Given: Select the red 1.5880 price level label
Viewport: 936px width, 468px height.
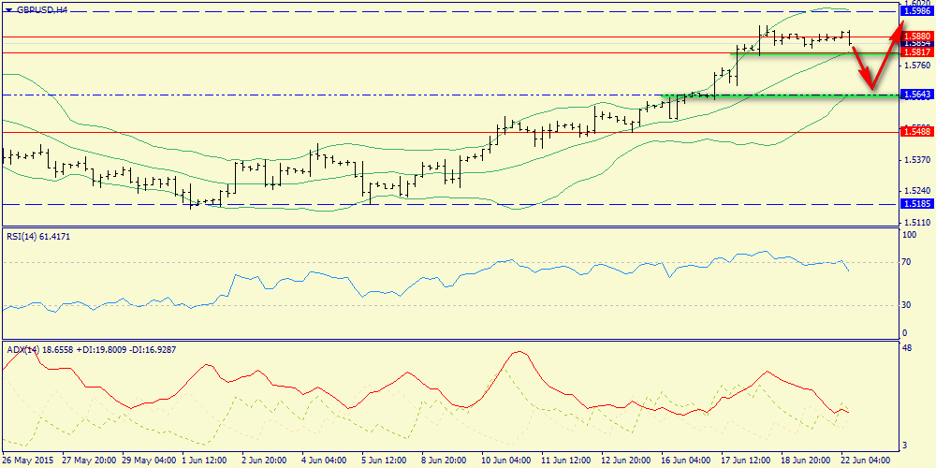Looking at the screenshot, I should tap(917, 36).
